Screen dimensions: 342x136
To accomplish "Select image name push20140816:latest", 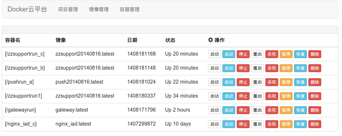I will click(x=79, y=82).
